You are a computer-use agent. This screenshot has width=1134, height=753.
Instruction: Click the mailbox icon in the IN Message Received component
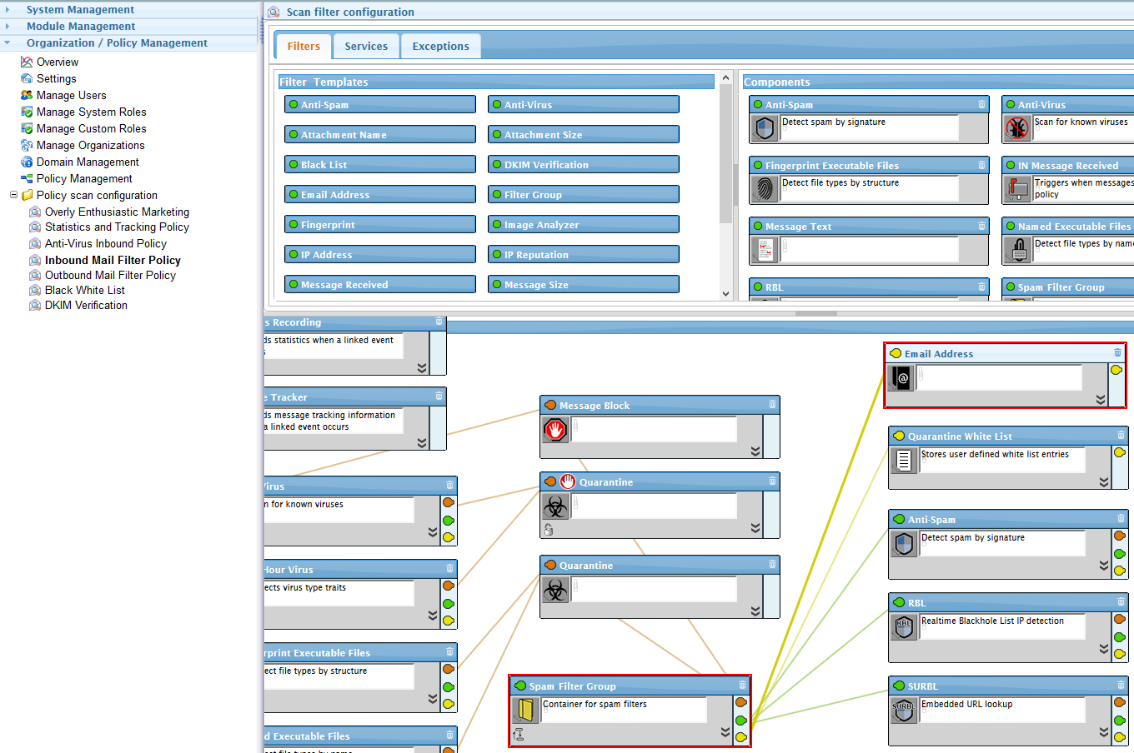(x=1017, y=189)
